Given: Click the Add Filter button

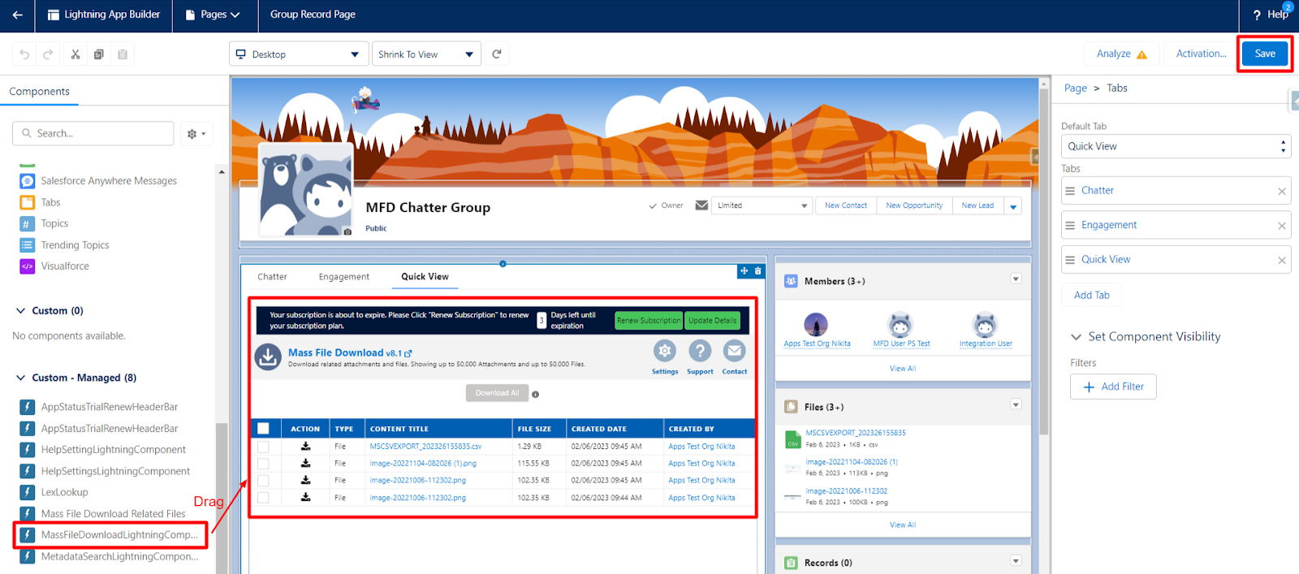Looking at the screenshot, I should click(1113, 386).
